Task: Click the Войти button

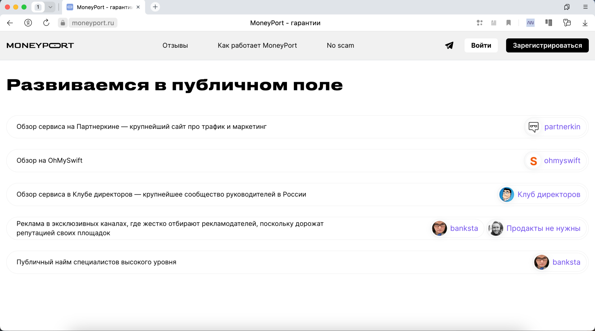Action: pos(481,46)
